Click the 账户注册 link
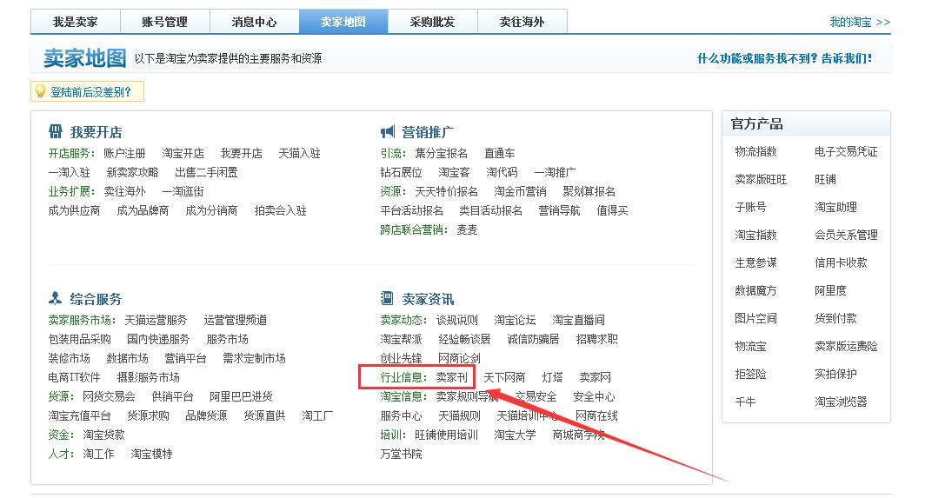 pyautogui.click(x=124, y=154)
